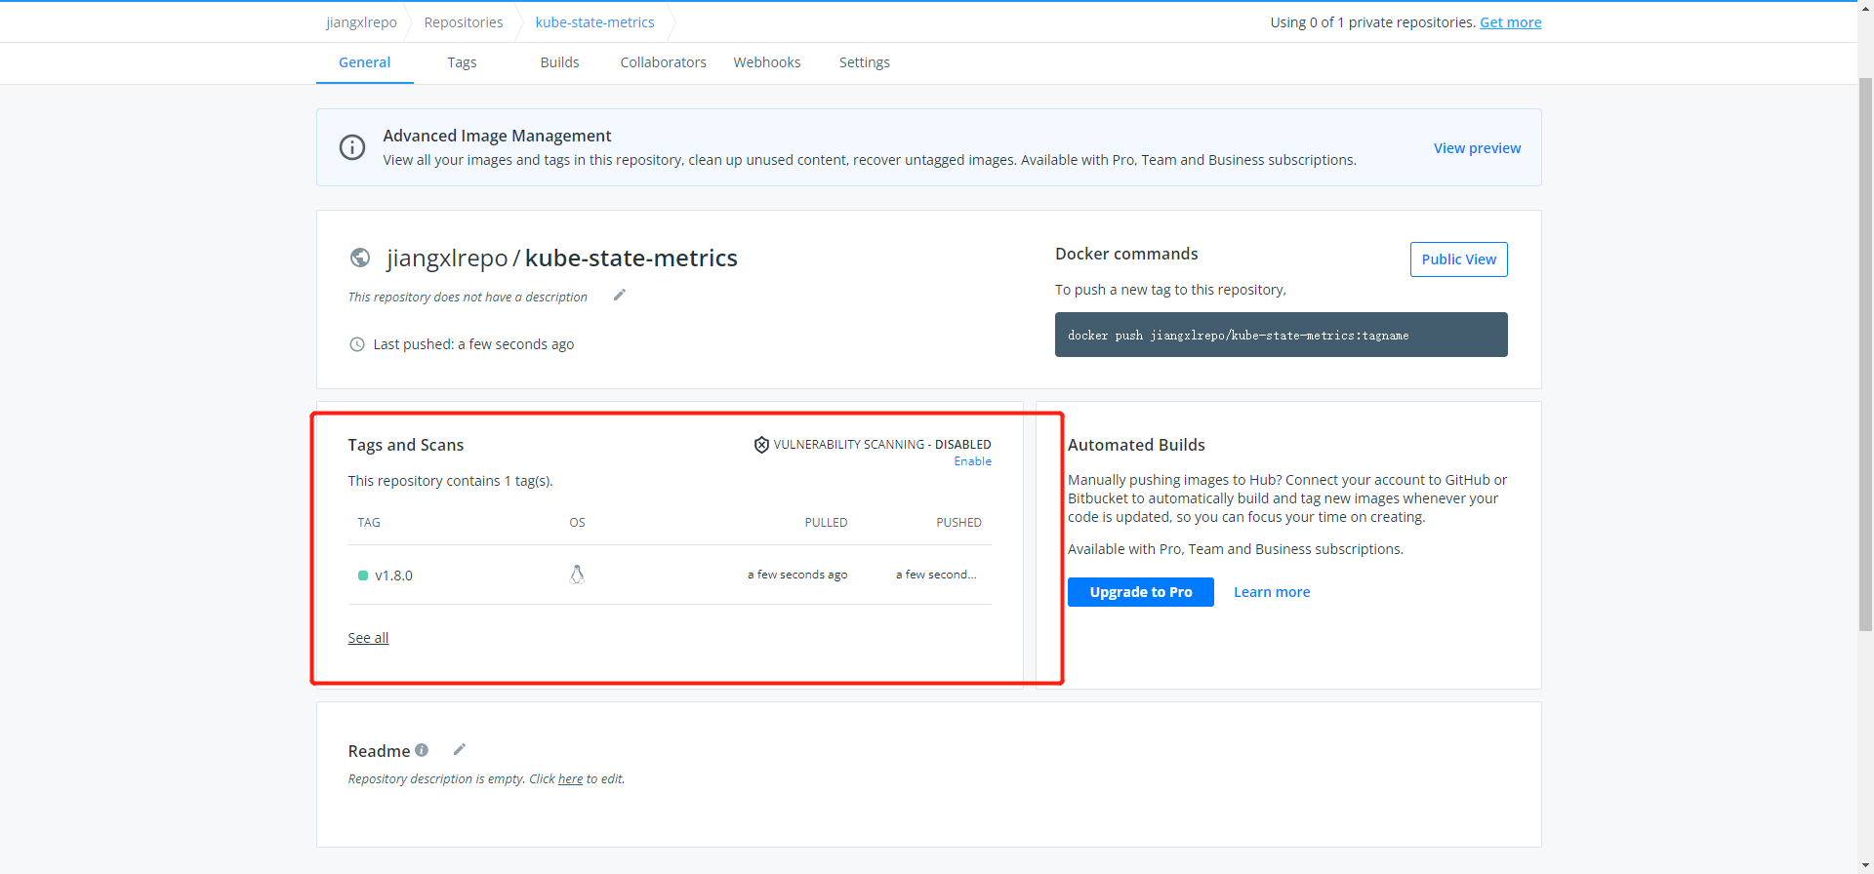Click See all tags link
The width and height of the screenshot is (1874, 874).
368,638
